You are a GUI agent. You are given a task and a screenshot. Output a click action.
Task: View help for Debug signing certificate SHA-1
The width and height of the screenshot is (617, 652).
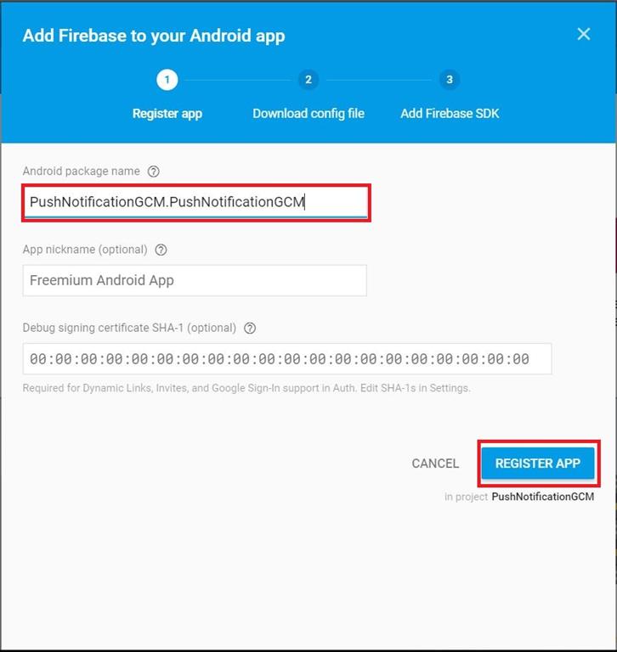point(250,328)
